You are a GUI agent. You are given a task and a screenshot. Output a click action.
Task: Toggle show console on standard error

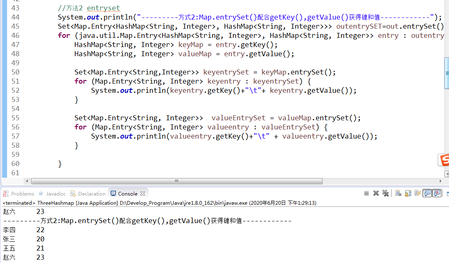tap(437, 194)
